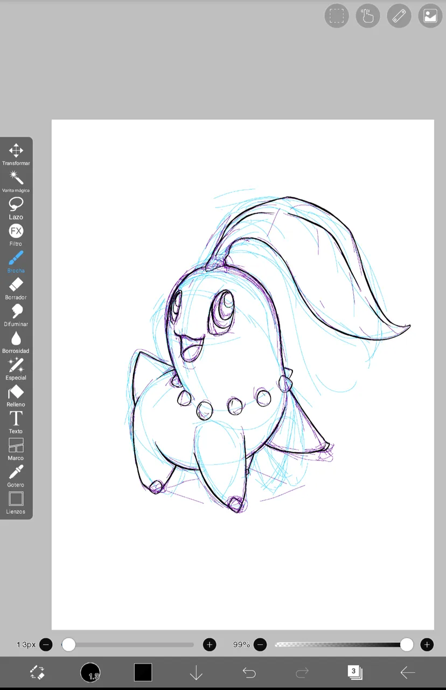This screenshot has width=446, height=690.
Task: Select the Borrosidad blur tool
Action: [x=16, y=342]
